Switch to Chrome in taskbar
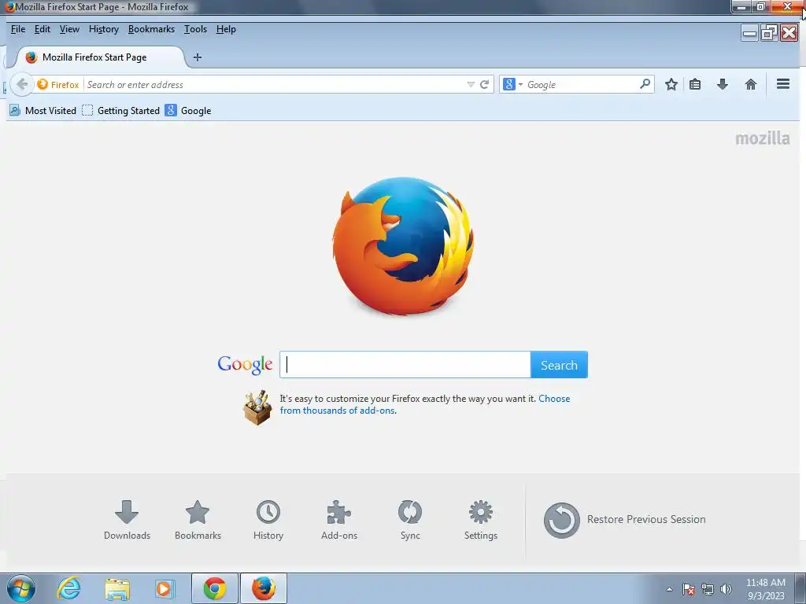806x604 pixels. click(x=215, y=588)
